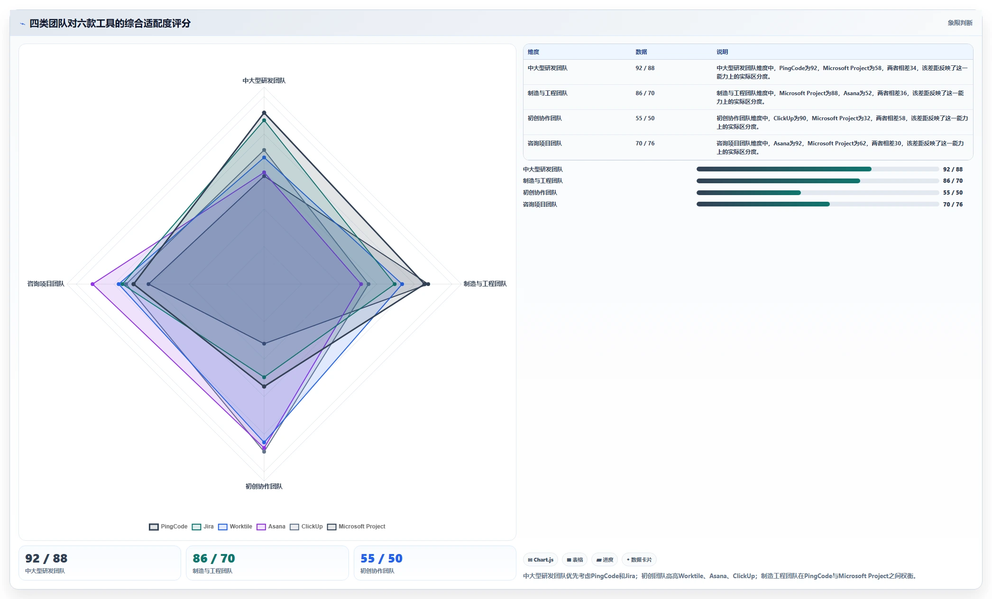This screenshot has height=599, width=992.
Task: Click the 制造与工程团队 radar axis label
Action: [x=485, y=284]
